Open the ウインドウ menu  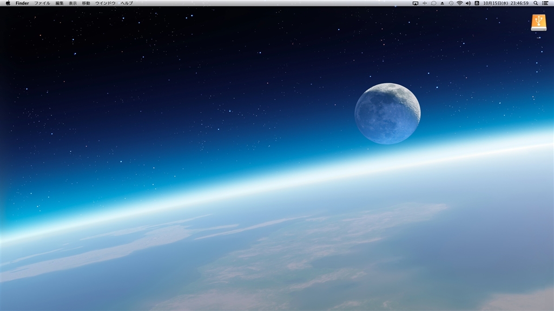[105, 3]
